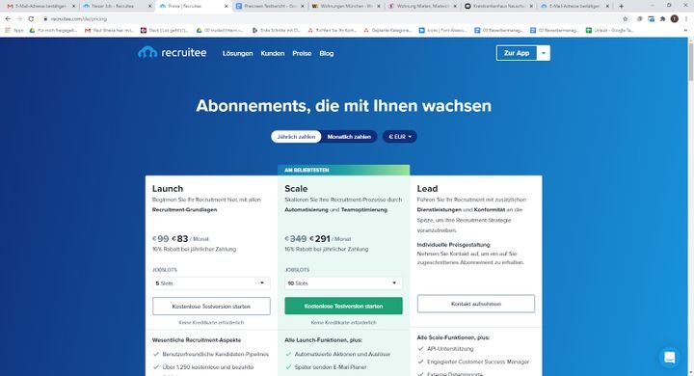The width and height of the screenshot is (694, 376).
Task: Go back with the browser back arrow
Action: click(8, 18)
